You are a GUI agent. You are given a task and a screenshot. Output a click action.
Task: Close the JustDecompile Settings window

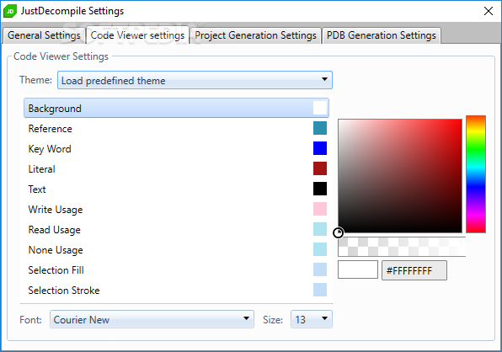coord(489,11)
